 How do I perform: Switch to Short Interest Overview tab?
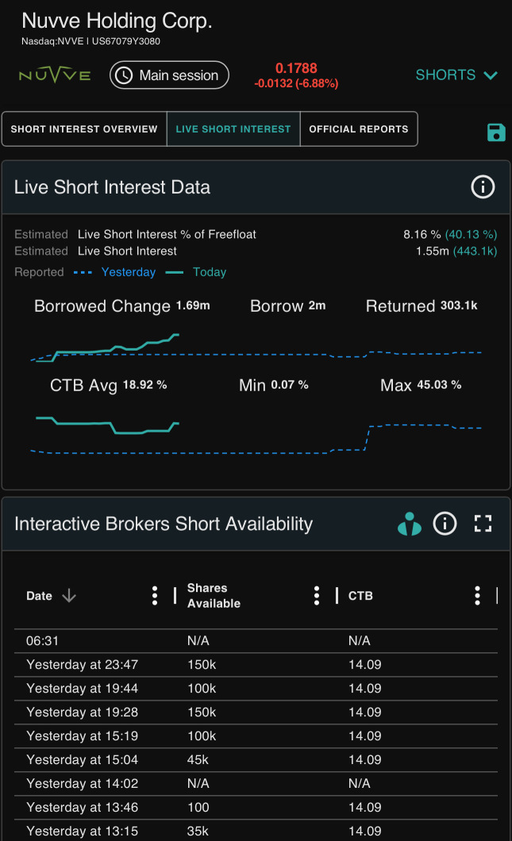(x=84, y=129)
